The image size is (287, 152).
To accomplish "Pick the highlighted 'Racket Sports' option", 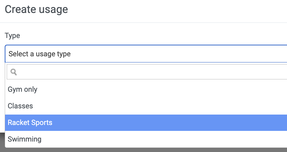I will [146, 123].
